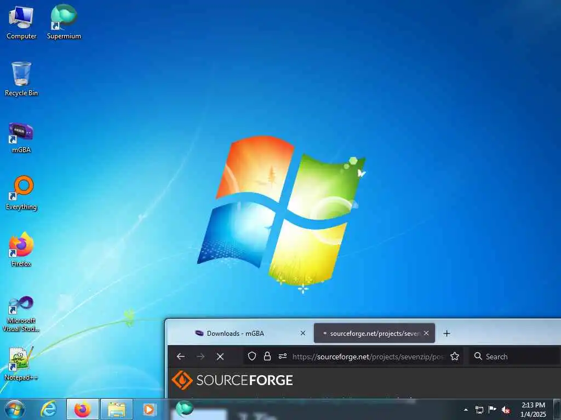This screenshot has width=561, height=420.
Task: Click the muted volume tray icon
Action: point(506,410)
